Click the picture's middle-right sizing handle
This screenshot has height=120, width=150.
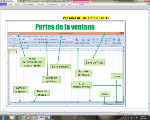point(126,64)
